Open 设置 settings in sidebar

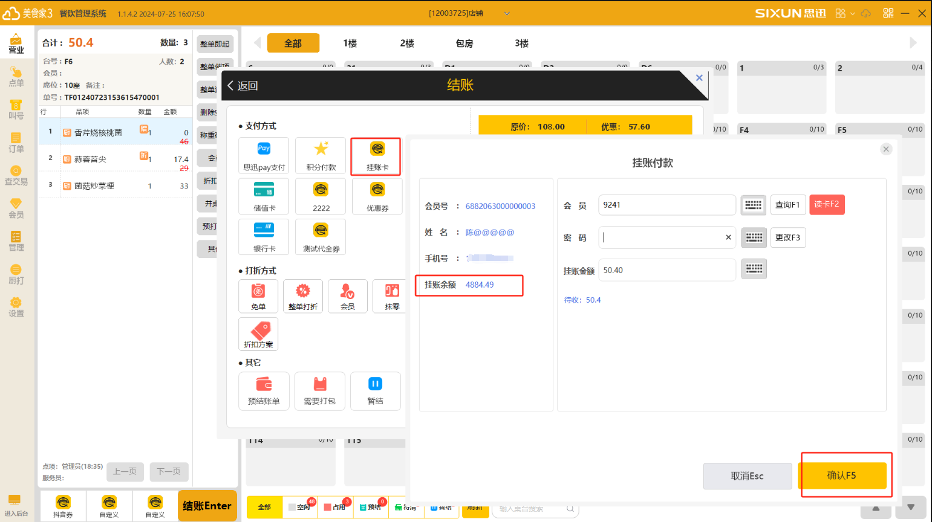[x=16, y=308]
